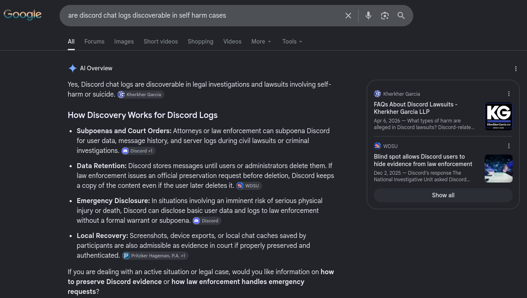The width and height of the screenshot is (527, 298).
Task: Click Kherkher Garcia favicon in source card
Action: click(x=377, y=94)
